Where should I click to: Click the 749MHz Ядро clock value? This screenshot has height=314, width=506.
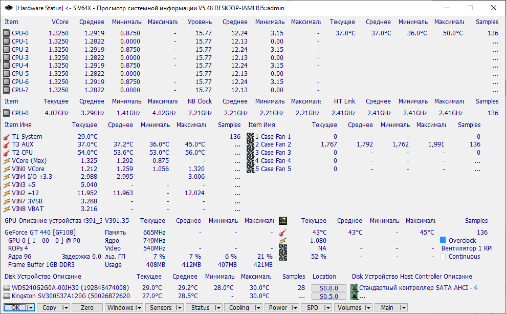point(154,241)
